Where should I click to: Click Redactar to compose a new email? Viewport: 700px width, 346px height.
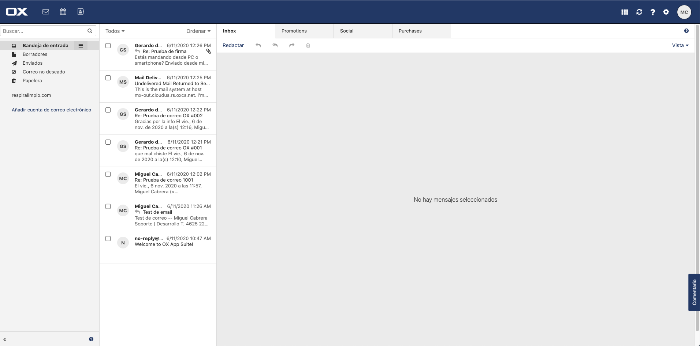pos(233,45)
